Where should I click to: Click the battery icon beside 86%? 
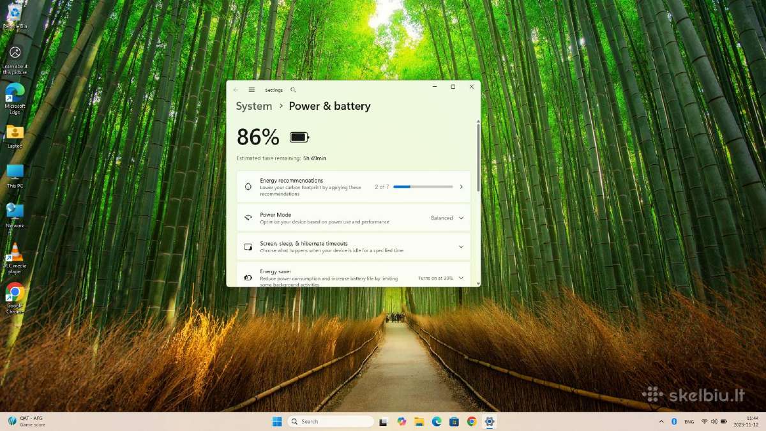299,137
